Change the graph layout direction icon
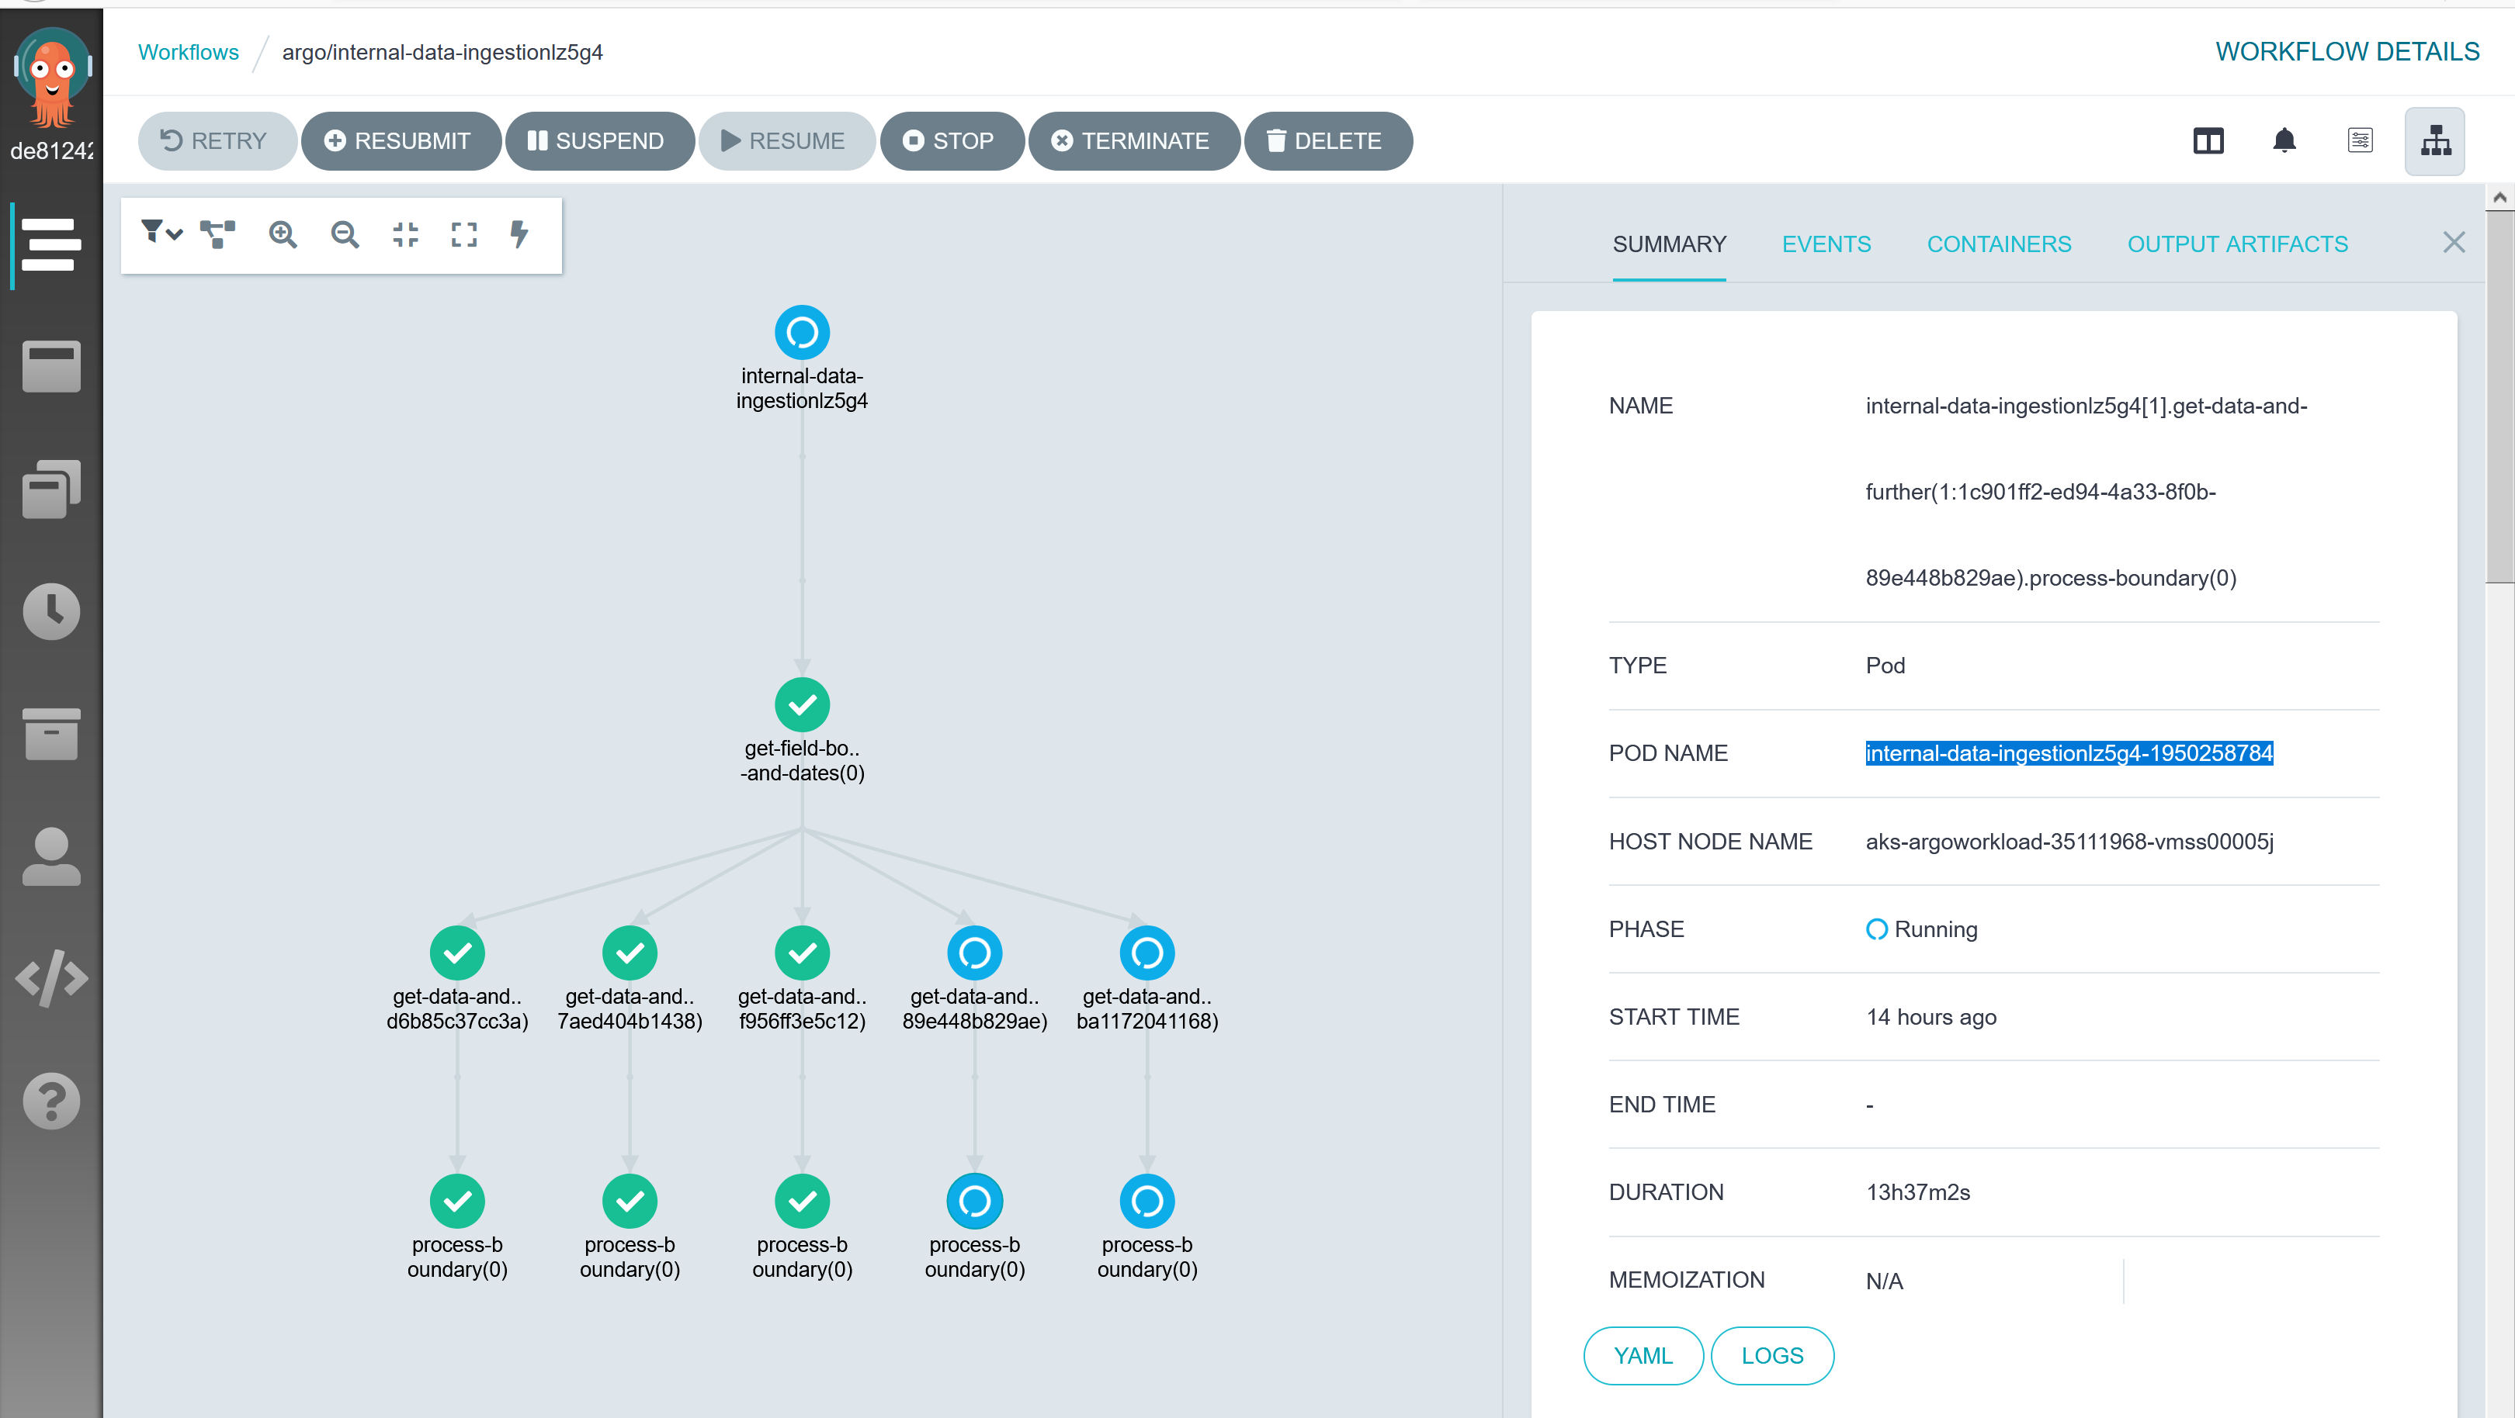 pyautogui.click(x=217, y=233)
